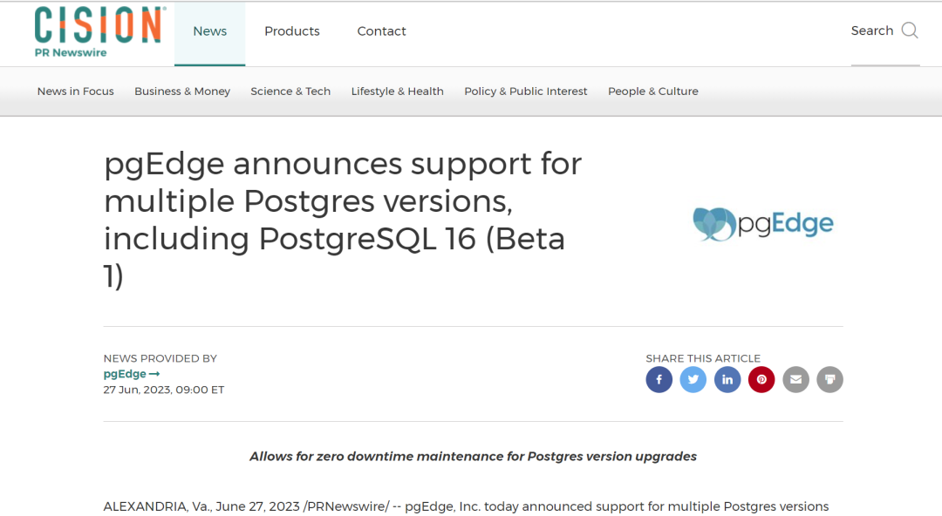
Task: Open the Products menu
Action: (x=292, y=31)
